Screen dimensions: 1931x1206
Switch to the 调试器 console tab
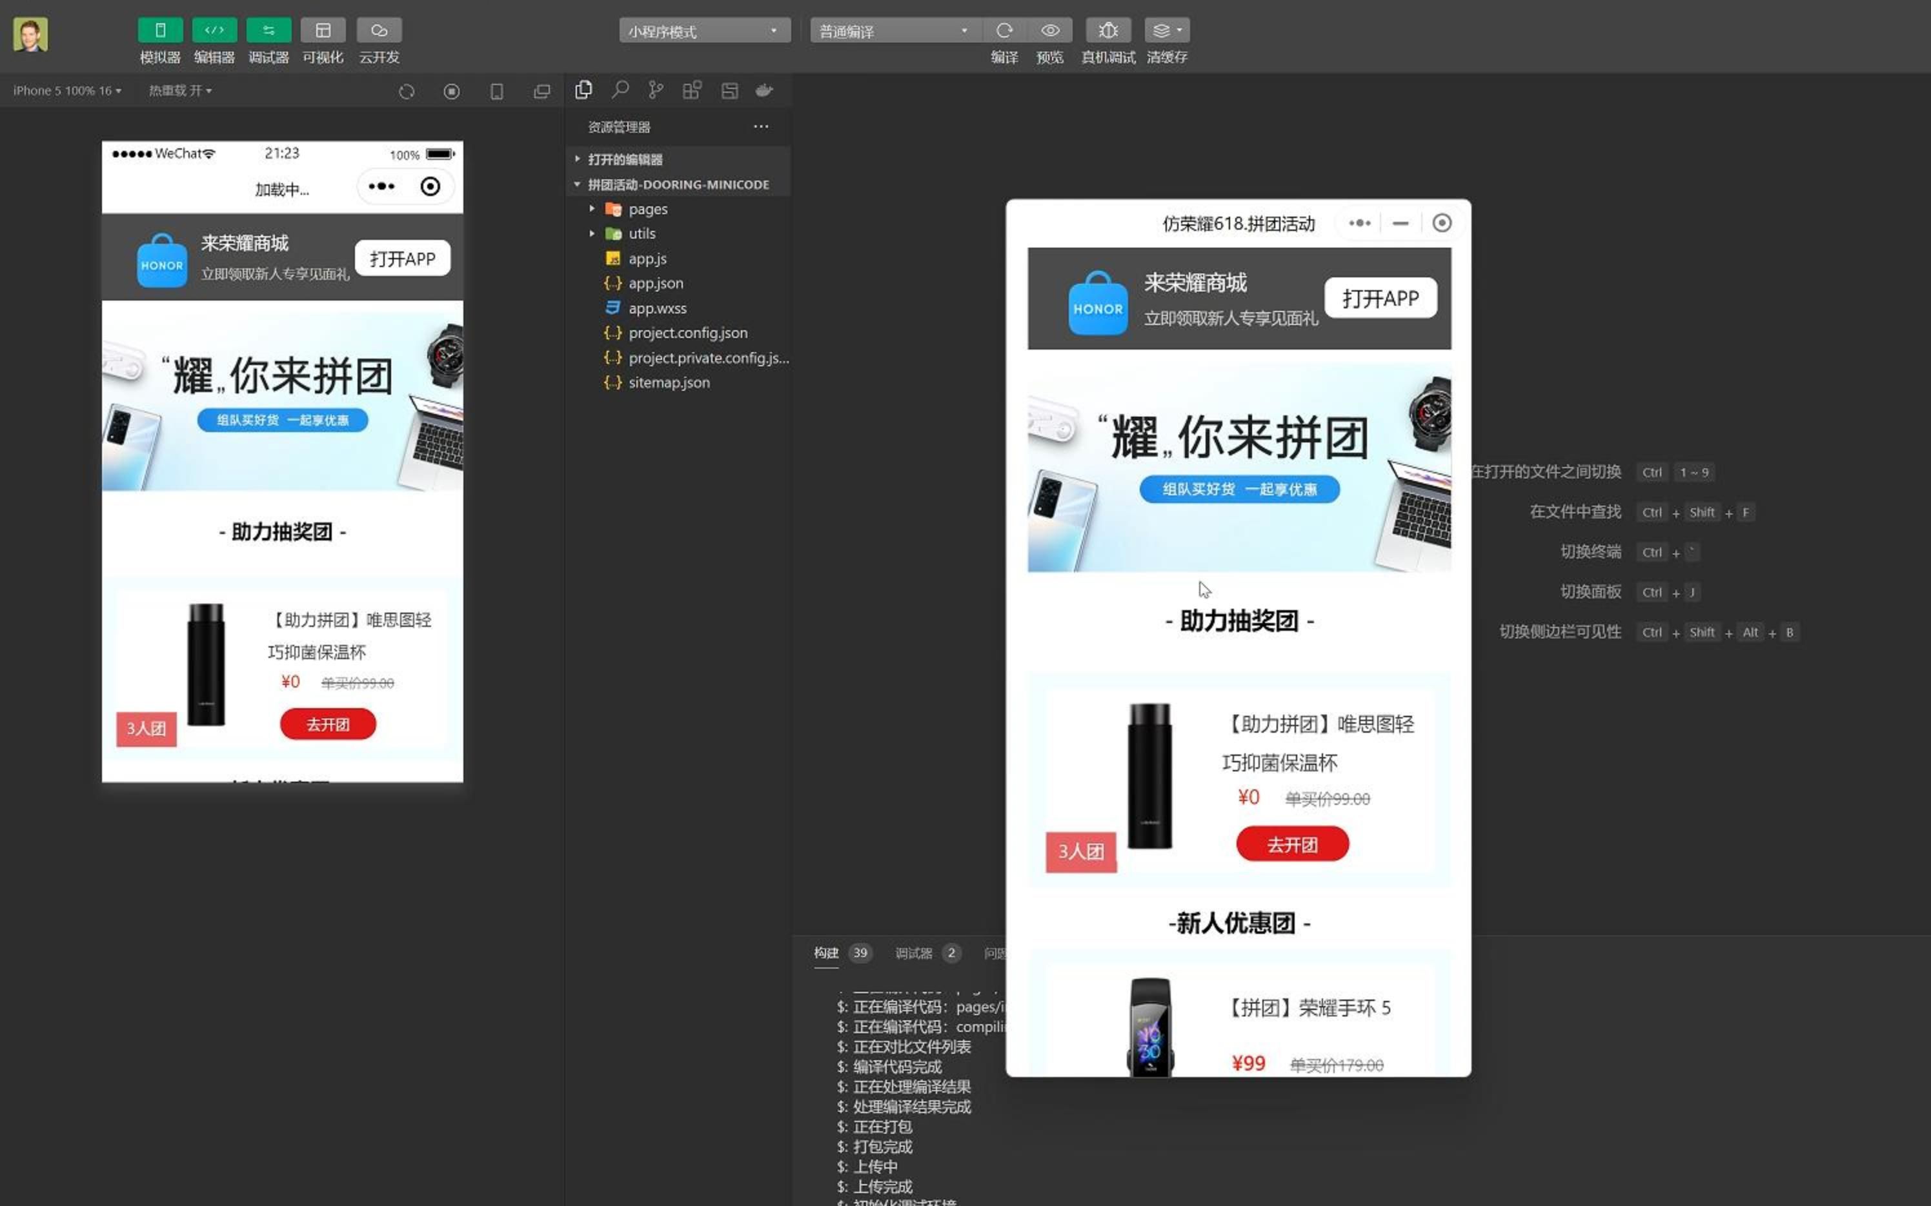click(x=914, y=953)
